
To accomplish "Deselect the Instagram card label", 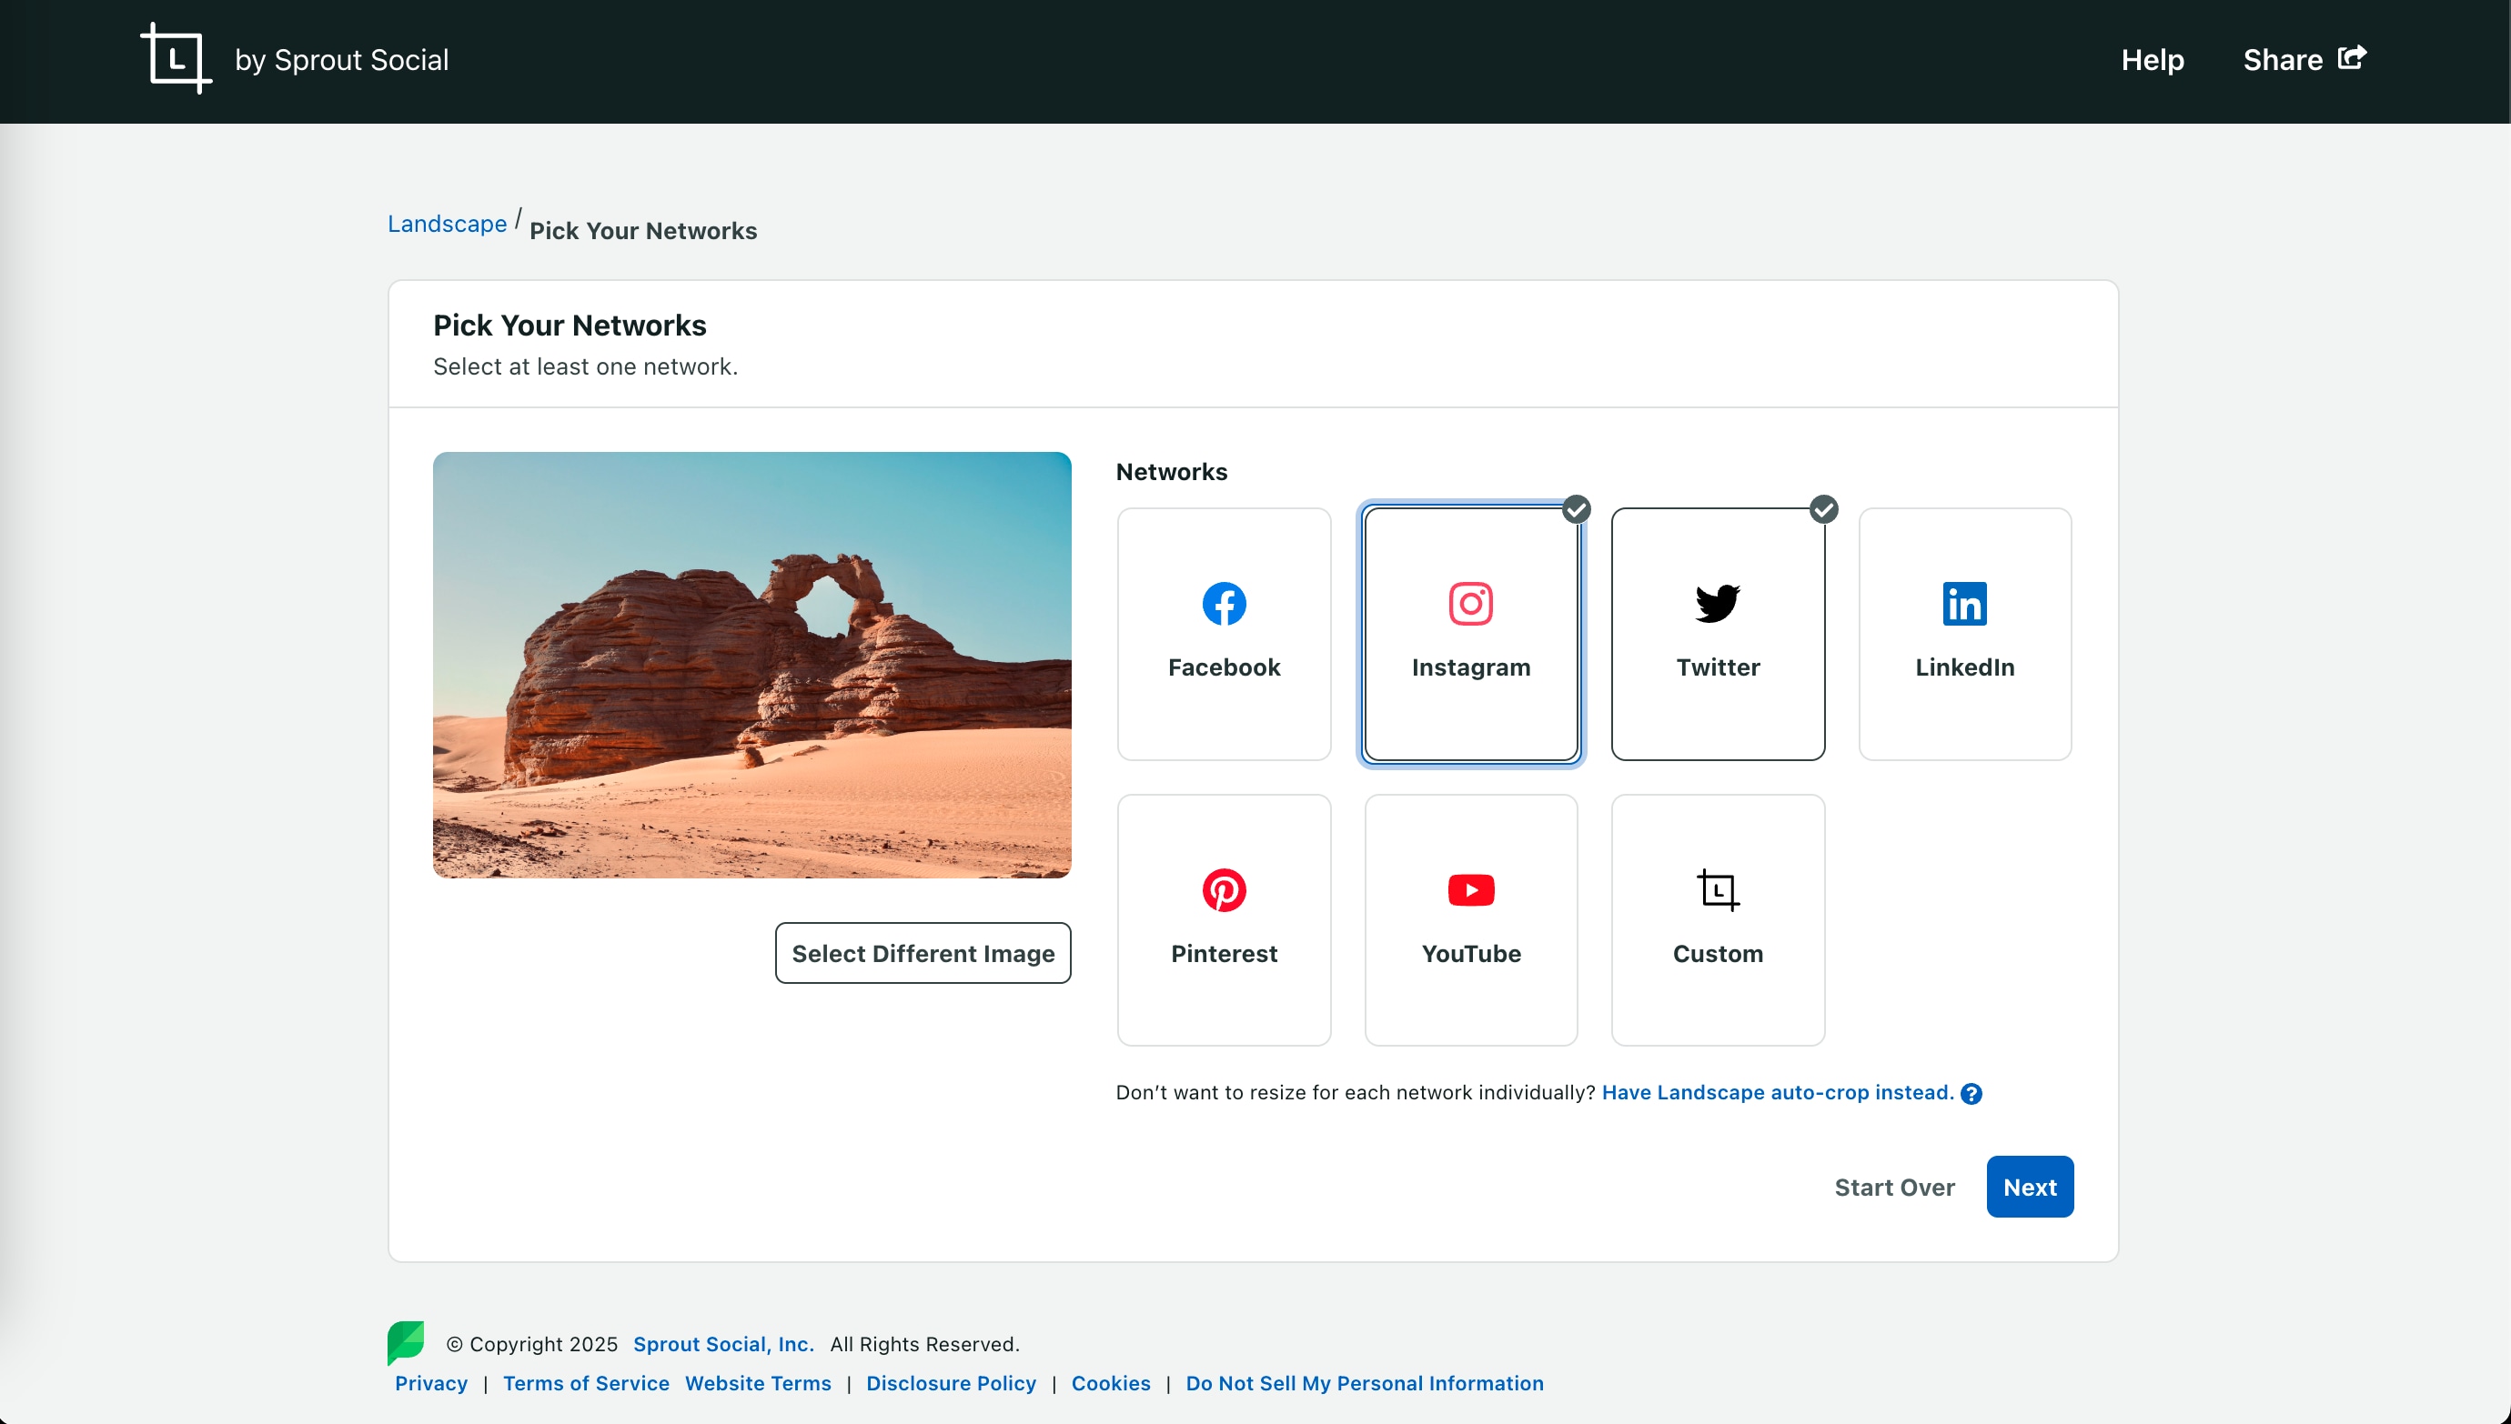I will [1470, 667].
